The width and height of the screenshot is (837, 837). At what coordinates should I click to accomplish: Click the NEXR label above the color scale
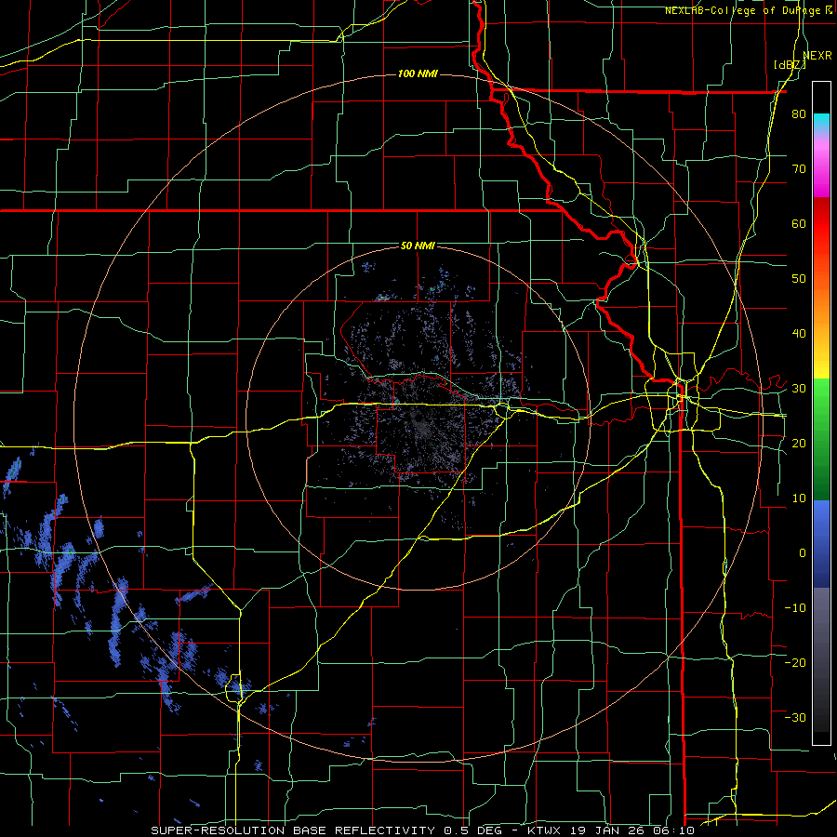click(817, 55)
